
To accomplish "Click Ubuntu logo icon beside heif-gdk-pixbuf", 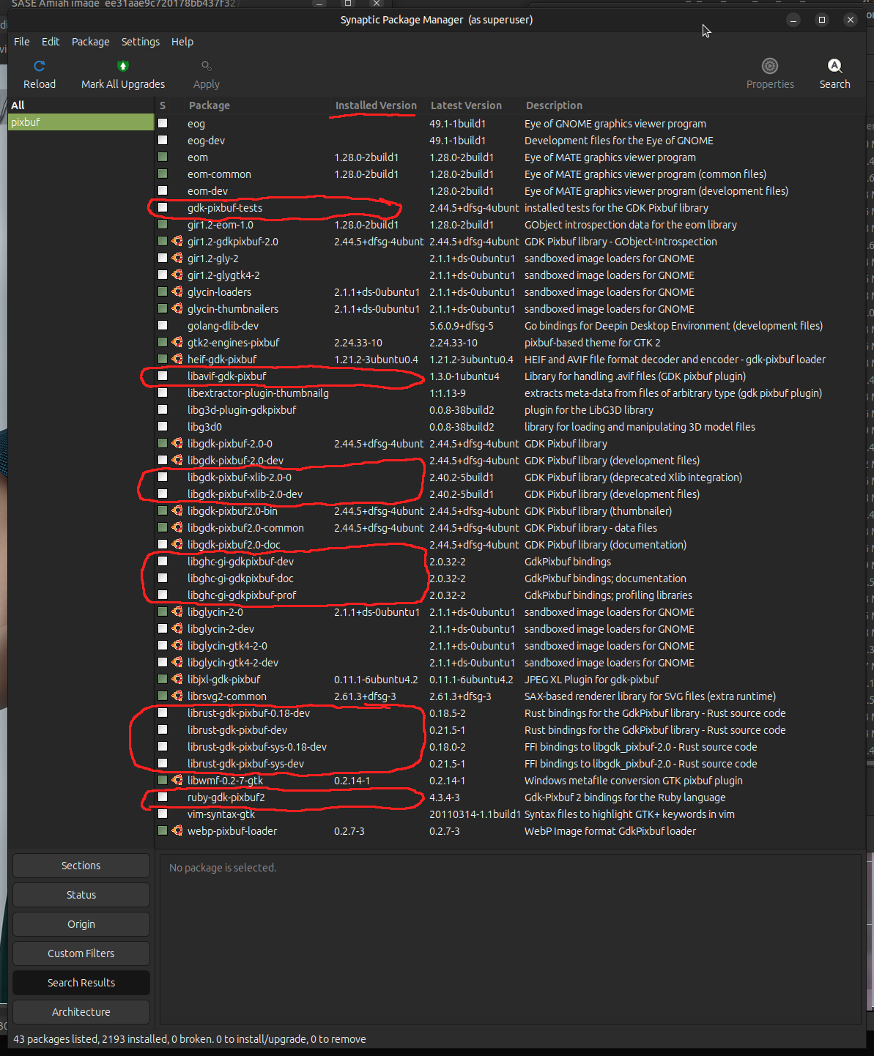I will click(177, 359).
